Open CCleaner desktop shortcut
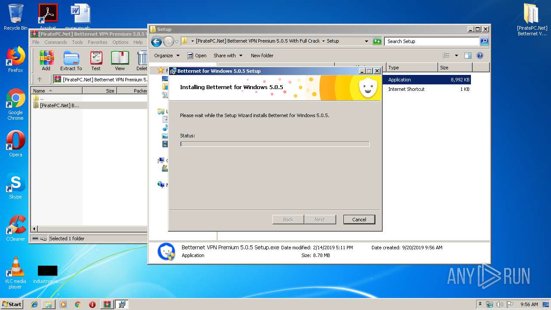 pyautogui.click(x=15, y=228)
